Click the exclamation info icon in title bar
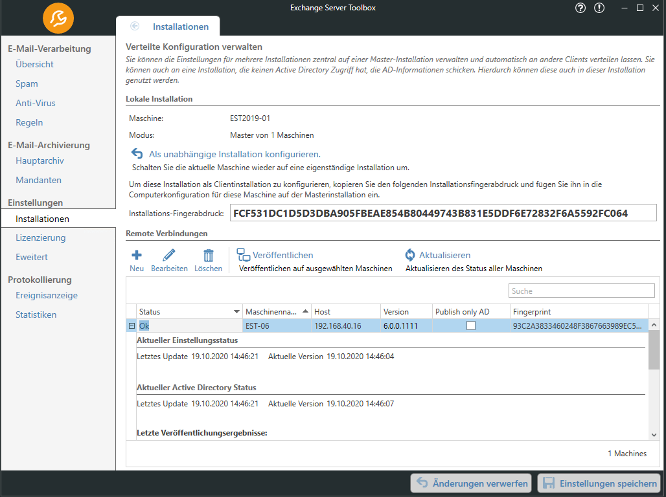The height and width of the screenshot is (497, 666). click(599, 8)
